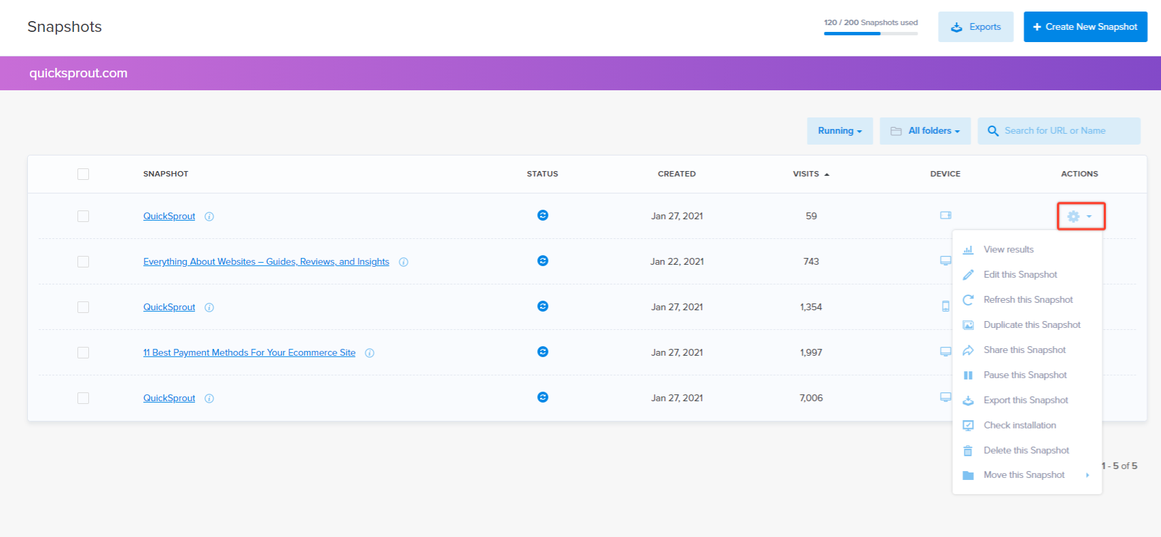1161x537 pixels.
Task: Click the pencil Edit icon in menu
Action: pyautogui.click(x=968, y=275)
